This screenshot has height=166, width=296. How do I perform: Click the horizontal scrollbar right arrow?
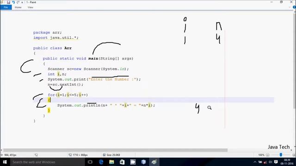coord(291,150)
